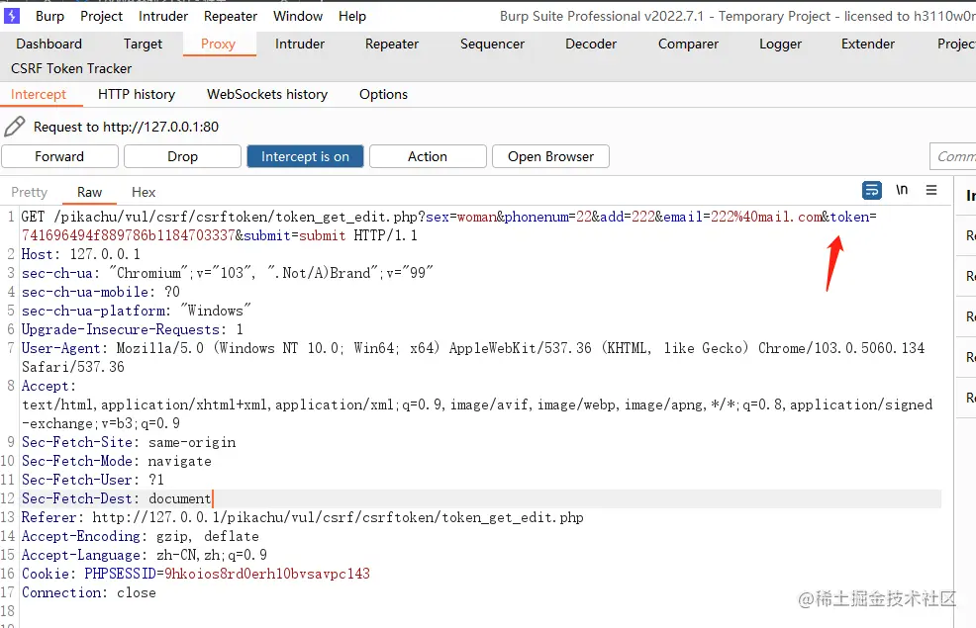Toggle non-printable characters \n icon
The width and height of the screenshot is (976, 628).
coord(902,190)
